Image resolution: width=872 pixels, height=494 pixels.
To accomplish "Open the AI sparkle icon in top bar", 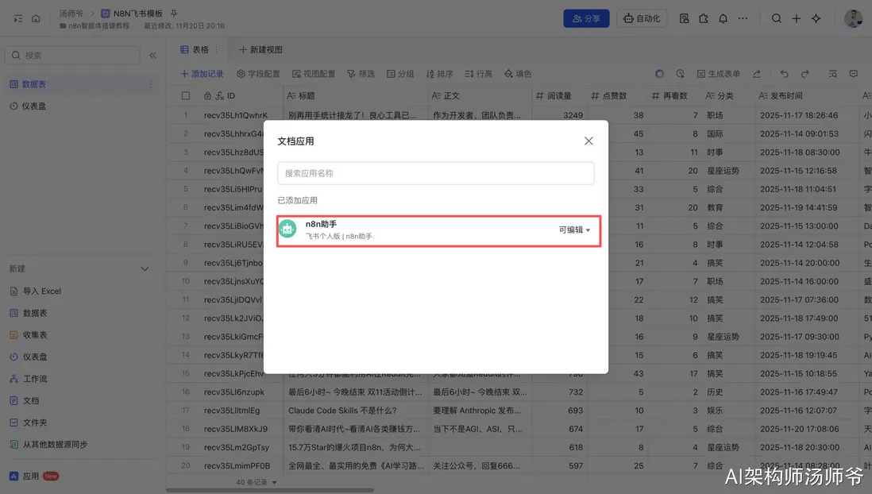I will point(816,18).
